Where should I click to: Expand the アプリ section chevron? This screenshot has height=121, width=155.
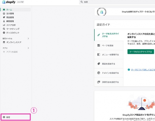tap(28, 48)
